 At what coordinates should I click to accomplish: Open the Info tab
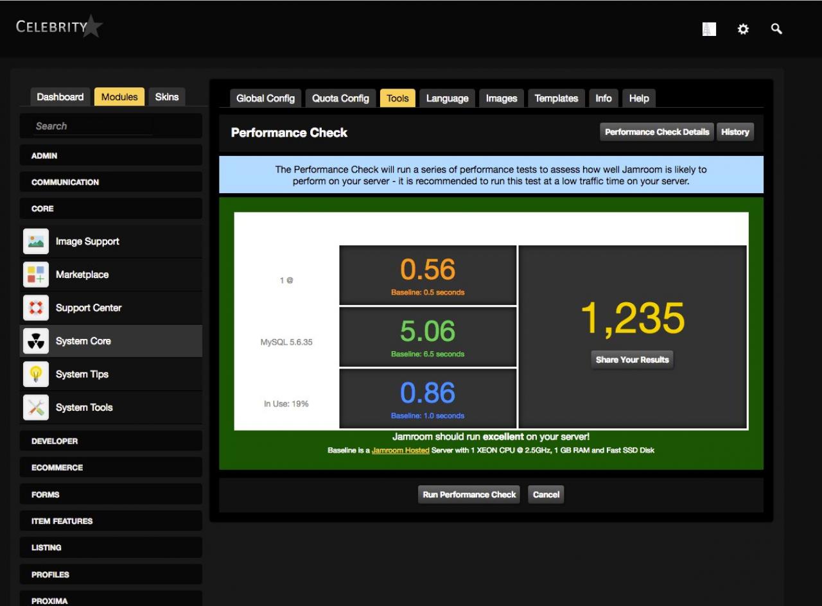pos(604,98)
